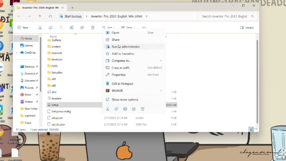Open the Details pane
Screen dimensions: 286x161
pos(246,28)
